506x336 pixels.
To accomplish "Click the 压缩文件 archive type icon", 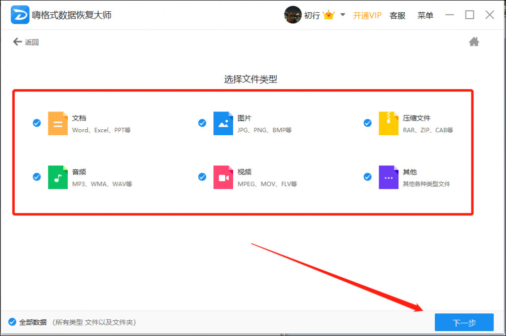I will click(x=389, y=123).
